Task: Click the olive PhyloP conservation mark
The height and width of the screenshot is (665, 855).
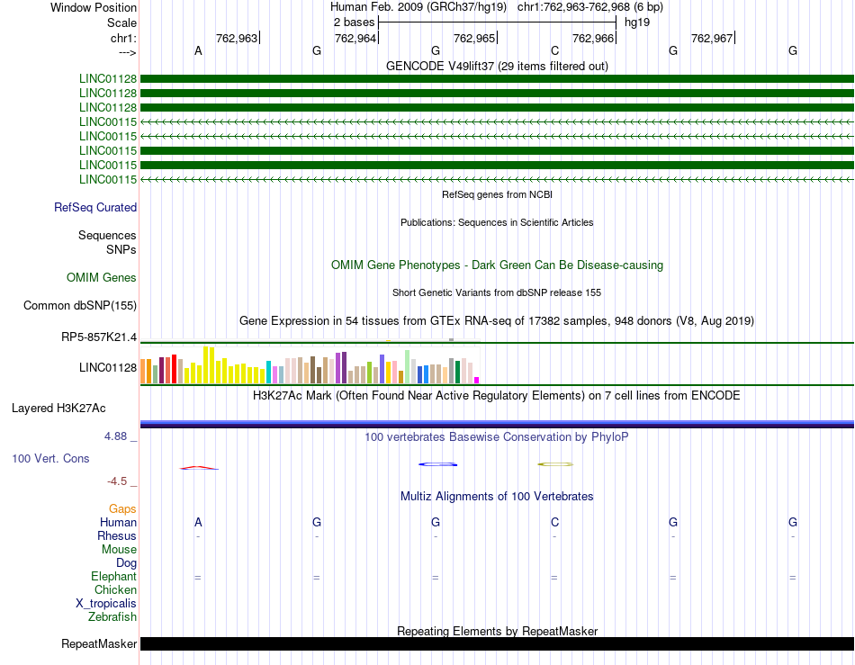Action: coord(555,464)
